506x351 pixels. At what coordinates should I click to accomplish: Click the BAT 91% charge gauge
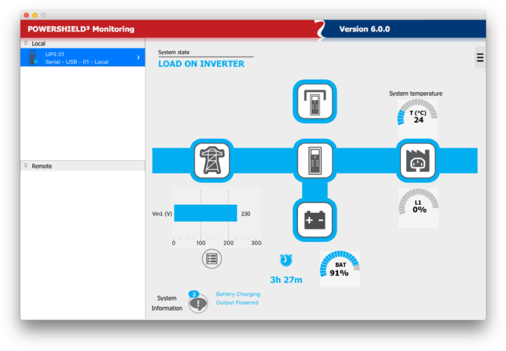(340, 269)
